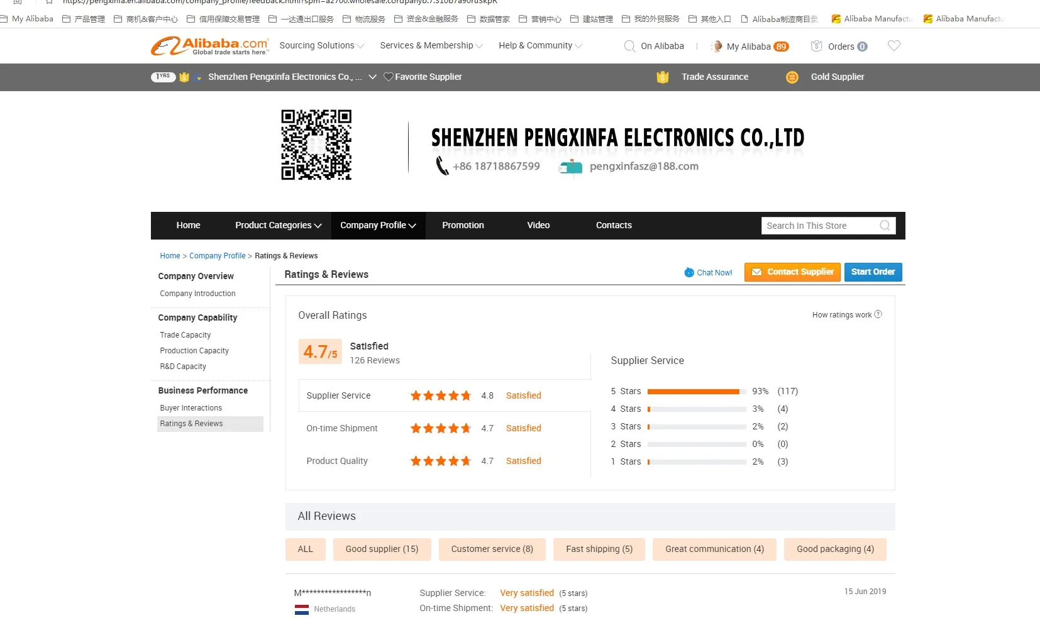Click the store search magnifier icon

click(885, 226)
